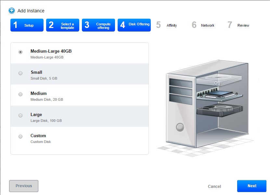Jump to step 5 Affinity
This screenshot has height=195, width=270.
tap(168, 25)
